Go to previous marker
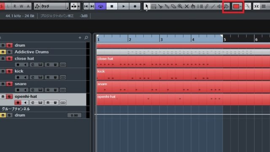This screenshot has width=270, height=152. pyautogui.click(x=86, y=6)
